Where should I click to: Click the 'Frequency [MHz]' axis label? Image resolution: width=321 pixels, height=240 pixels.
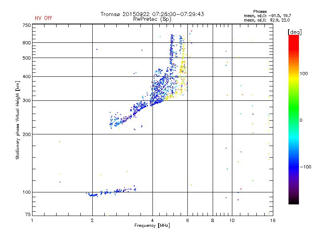pyautogui.click(x=152, y=226)
